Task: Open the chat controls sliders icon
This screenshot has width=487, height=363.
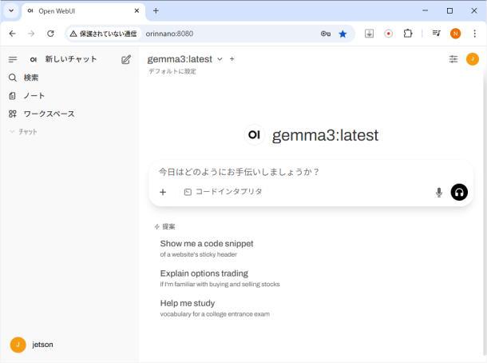Action: [x=453, y=59]
